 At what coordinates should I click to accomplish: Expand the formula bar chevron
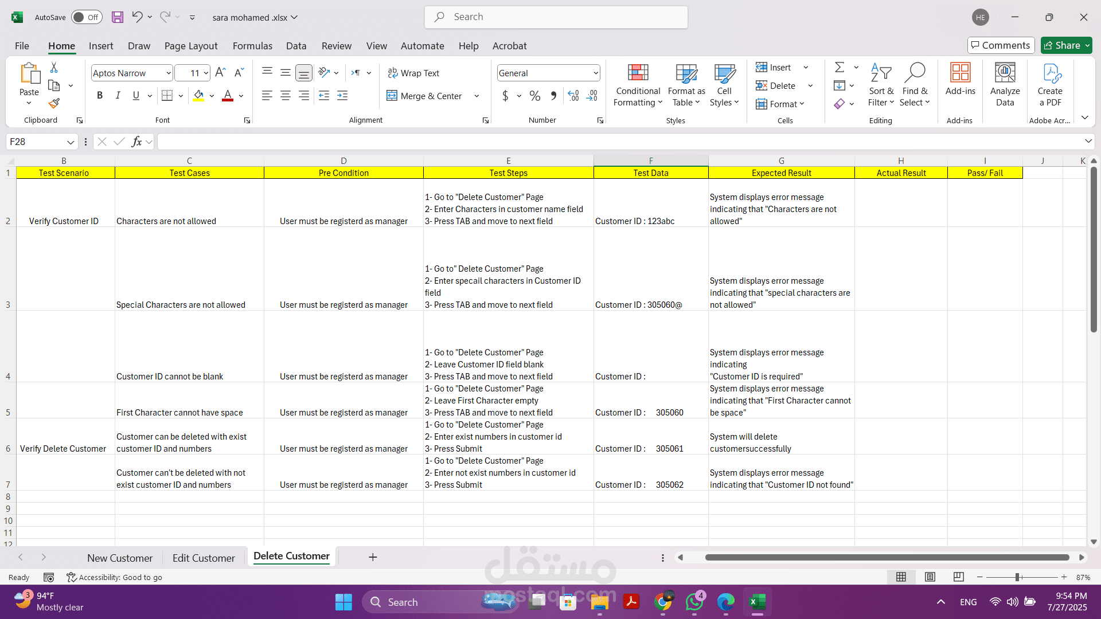point(1088,142)
